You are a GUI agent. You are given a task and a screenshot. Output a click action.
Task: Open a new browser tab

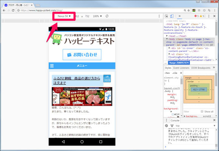(x=37, y=5)
